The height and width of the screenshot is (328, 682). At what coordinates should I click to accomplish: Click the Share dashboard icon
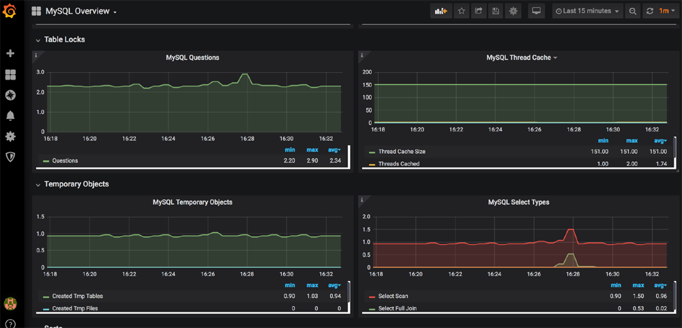(479, 11)
